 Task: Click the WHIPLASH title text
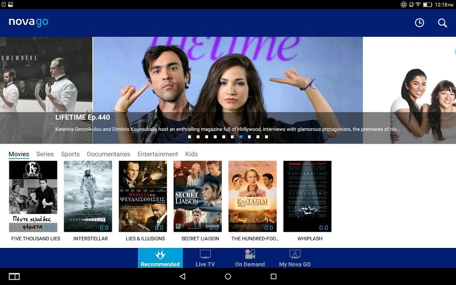310,239
